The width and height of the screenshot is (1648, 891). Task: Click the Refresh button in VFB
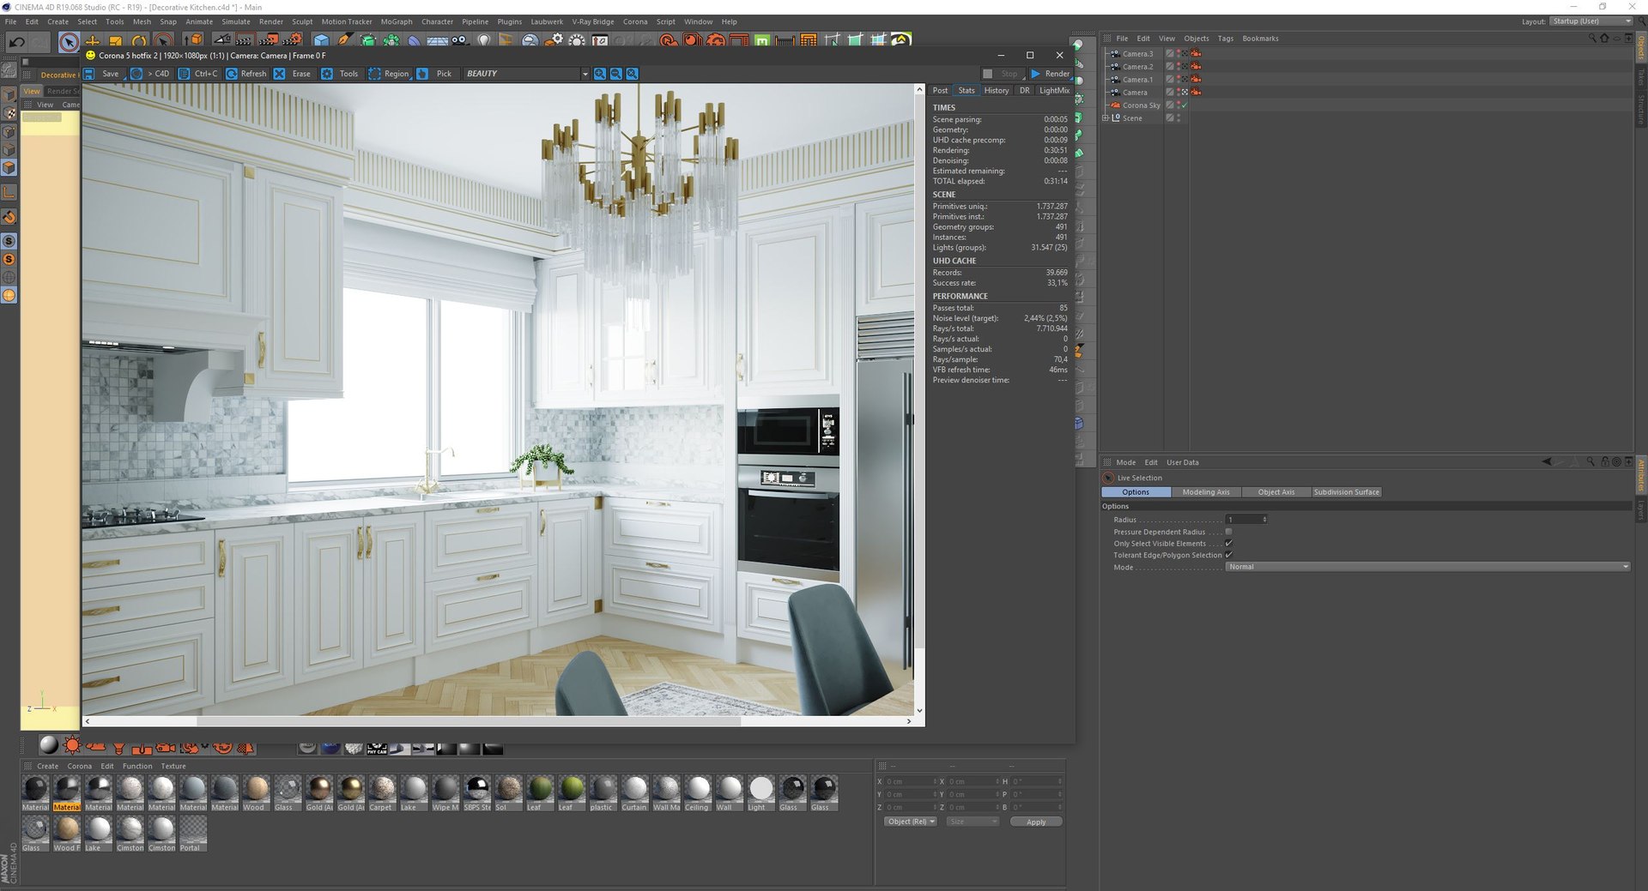click(246, 74)
